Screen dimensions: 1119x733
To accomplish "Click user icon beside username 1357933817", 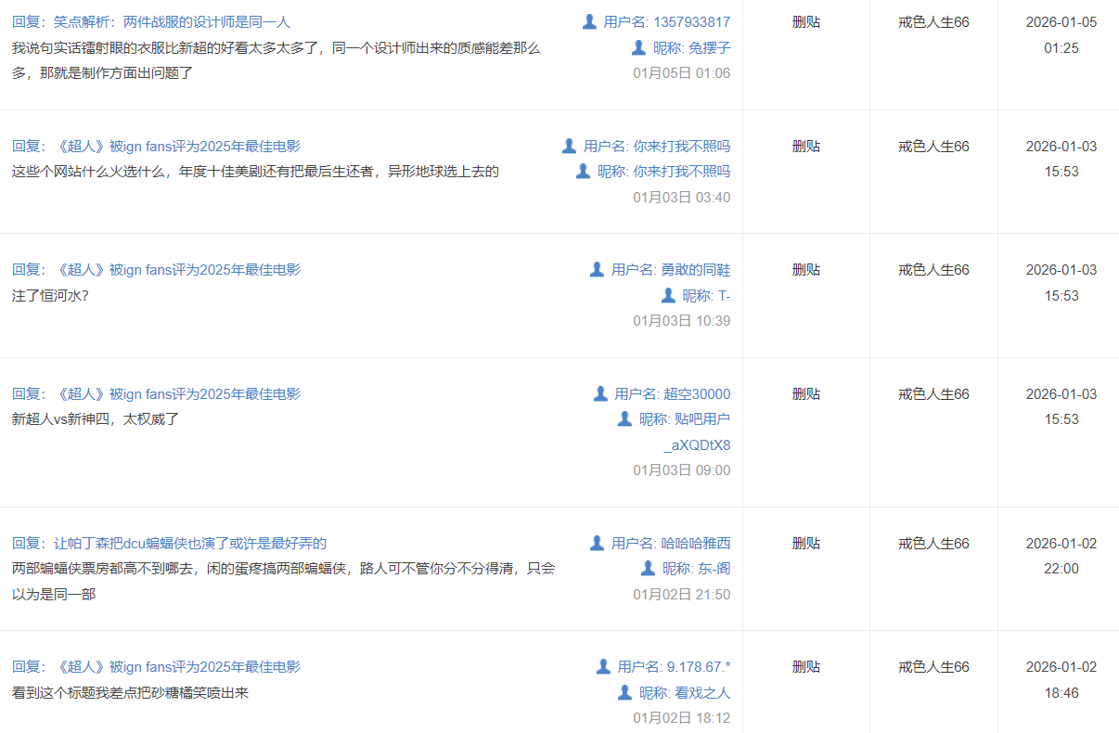I will click(x=589, y=21).
